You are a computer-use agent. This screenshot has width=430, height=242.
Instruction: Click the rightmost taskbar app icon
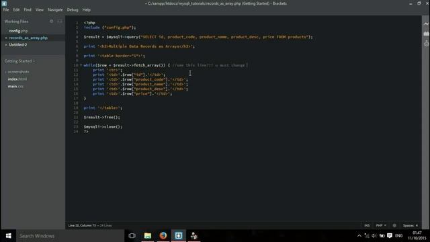click(x=194, y=236)
